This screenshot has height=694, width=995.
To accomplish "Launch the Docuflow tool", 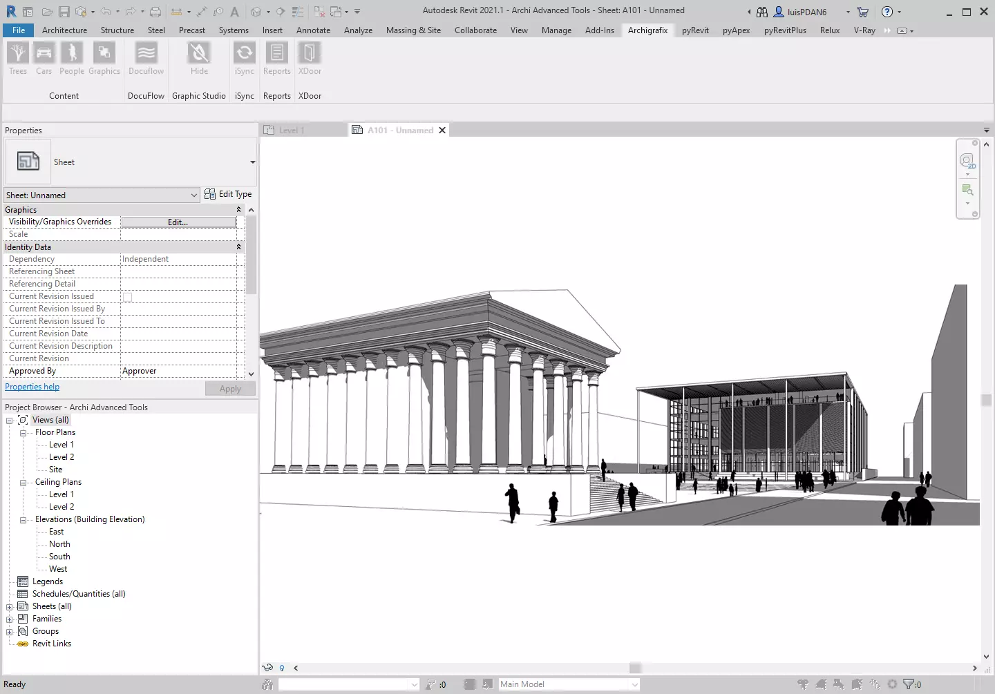I will 146,59.
